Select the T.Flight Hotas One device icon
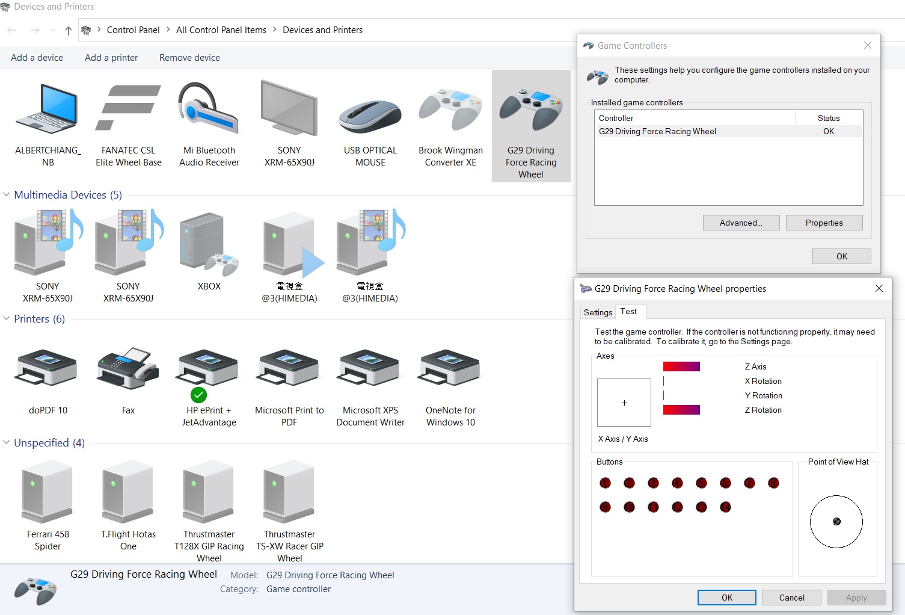The width and height of the screenshot is (905, 615). coord(128,492)
